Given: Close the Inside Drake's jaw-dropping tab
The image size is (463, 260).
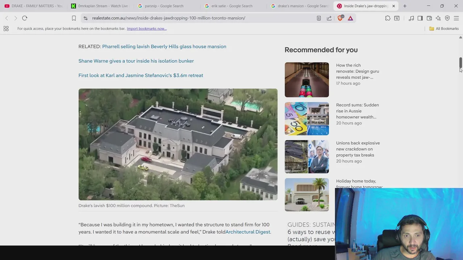Looking at the screenshot, I should [x=394, y=6].
